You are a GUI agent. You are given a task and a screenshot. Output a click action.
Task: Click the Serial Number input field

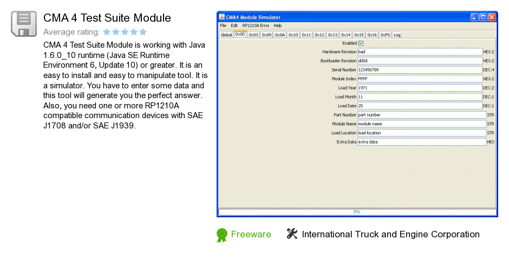coord(420,70)
